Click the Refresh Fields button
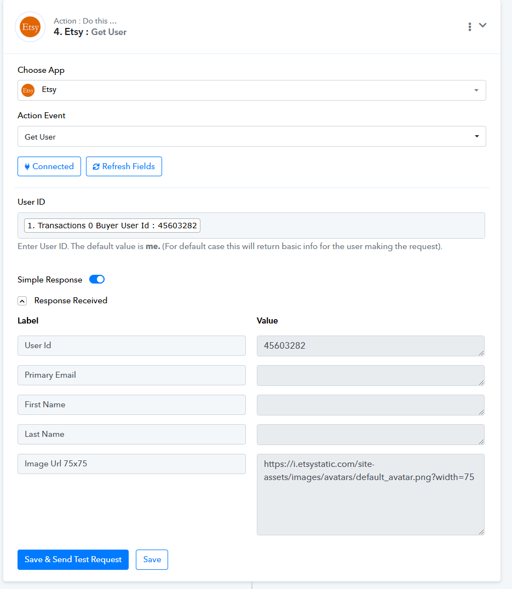 124,166
